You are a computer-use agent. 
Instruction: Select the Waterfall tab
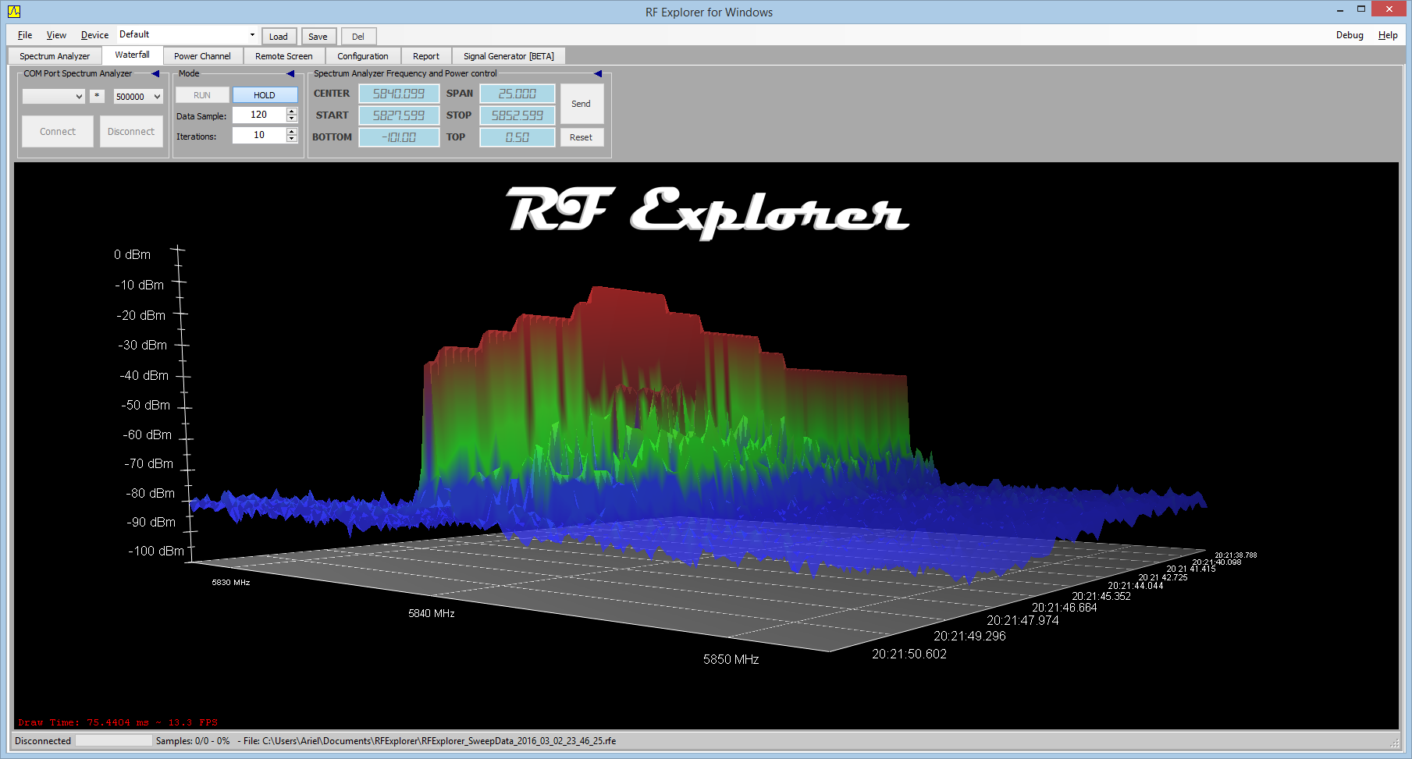(132, 55)
